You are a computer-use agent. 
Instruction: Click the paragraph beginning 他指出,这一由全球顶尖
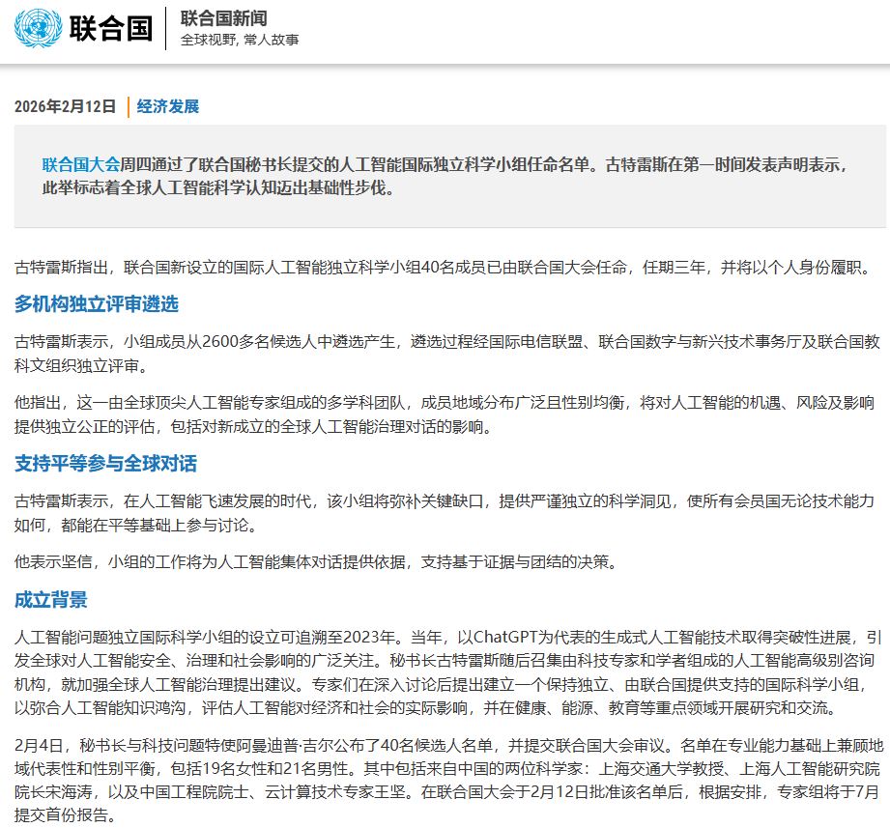point(445,414)
